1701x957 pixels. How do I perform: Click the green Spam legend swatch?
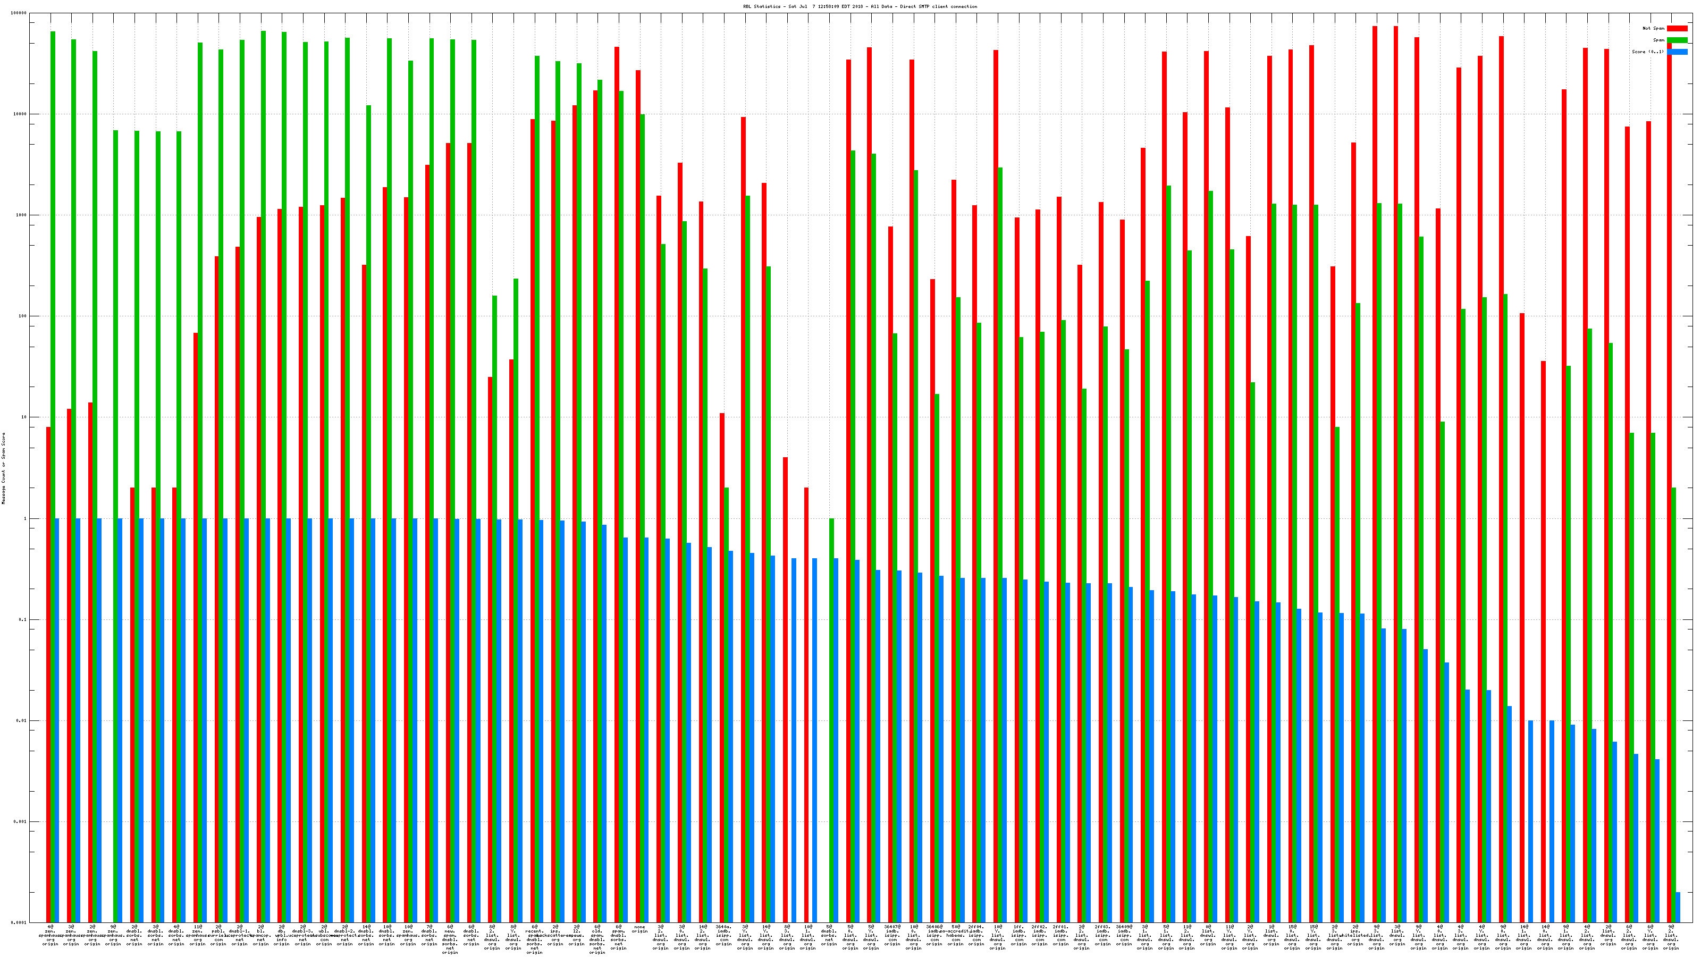point(1677,40)
